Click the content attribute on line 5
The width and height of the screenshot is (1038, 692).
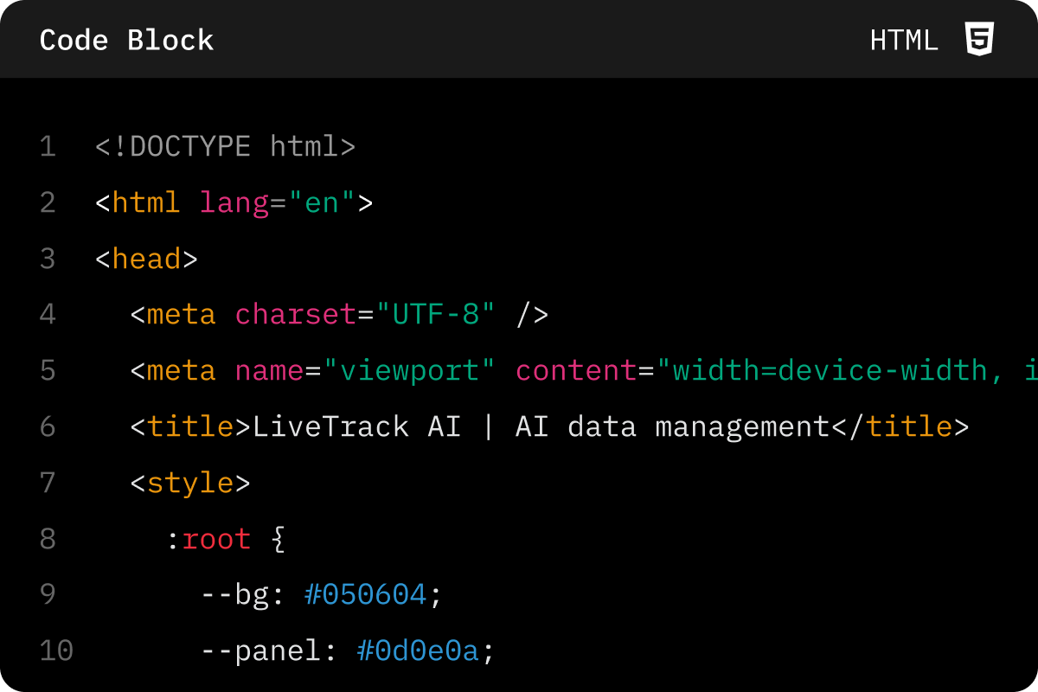[576, 370]
